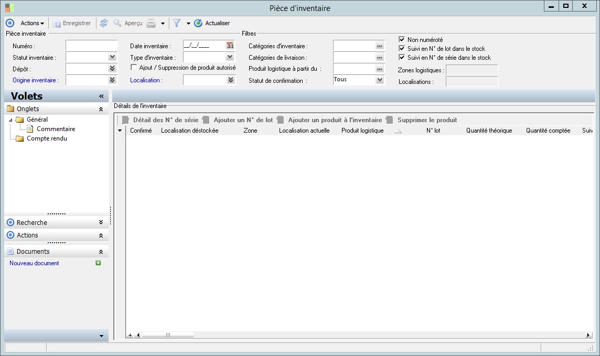This screenshot has height=356, width=600.
Task: Click the Localisations filter field
Action: click(x=472, y=81)
